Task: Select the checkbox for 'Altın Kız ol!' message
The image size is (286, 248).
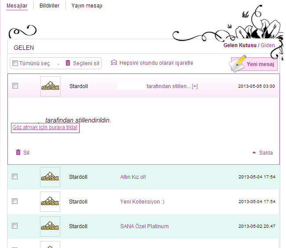Action: [x=15, y=177]
